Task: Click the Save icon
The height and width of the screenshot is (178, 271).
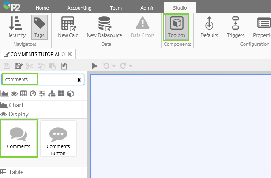Action: coord(7,66)
